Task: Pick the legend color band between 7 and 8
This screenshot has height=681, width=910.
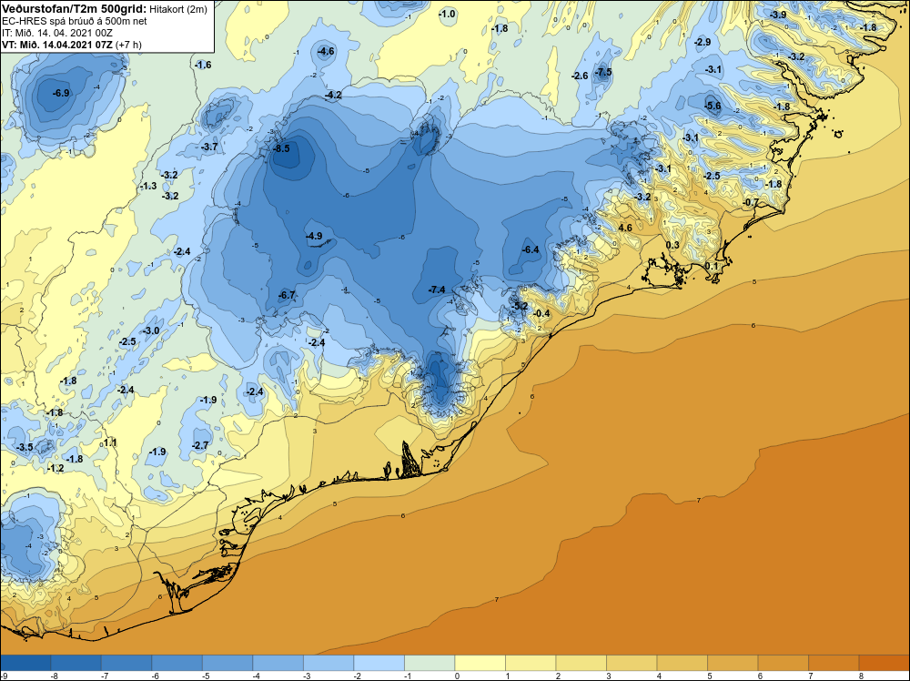Action: pyautogui.click(x=833, y=663)
